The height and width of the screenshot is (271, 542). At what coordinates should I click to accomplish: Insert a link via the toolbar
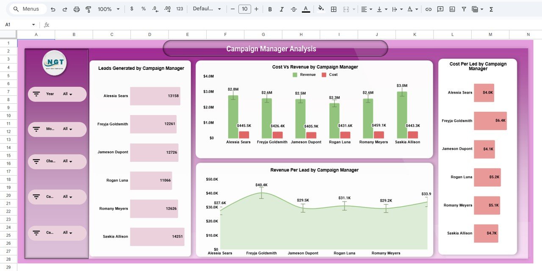click(x=429, y=8)
